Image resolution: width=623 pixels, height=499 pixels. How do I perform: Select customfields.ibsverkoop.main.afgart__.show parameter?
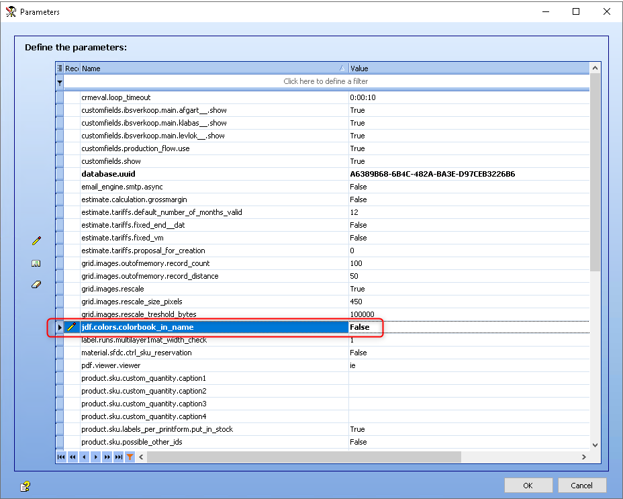point(322,110)
